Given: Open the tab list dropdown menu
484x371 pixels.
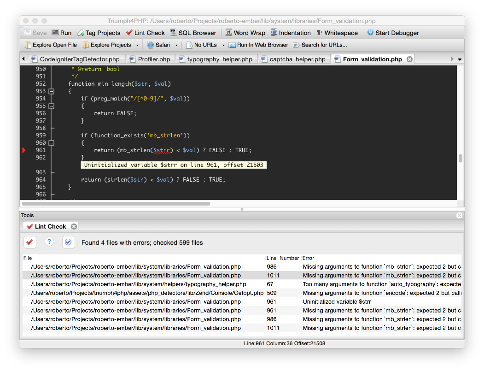Looking at the screenshot, I should pyautogui.click(x=460, y=59).
